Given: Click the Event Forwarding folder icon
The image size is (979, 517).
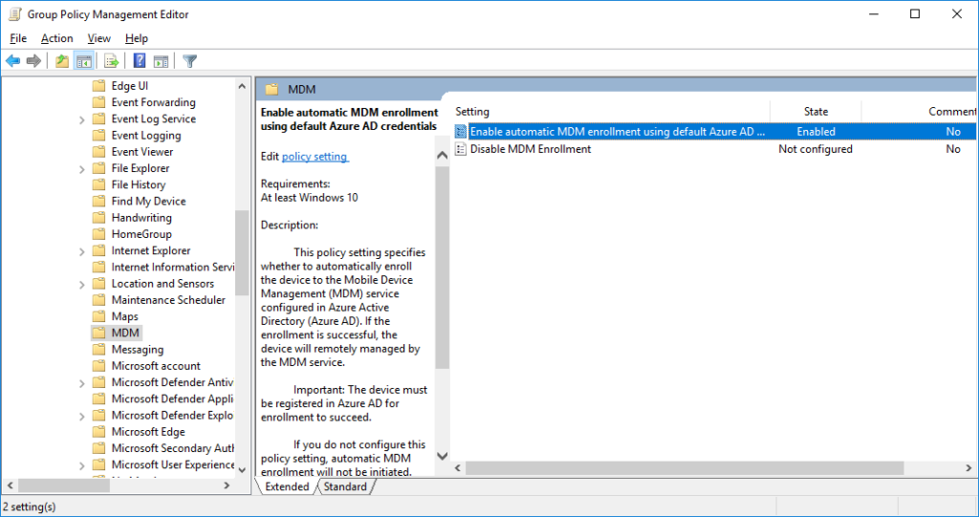Looking at the screenshot, I should (98, 102).
